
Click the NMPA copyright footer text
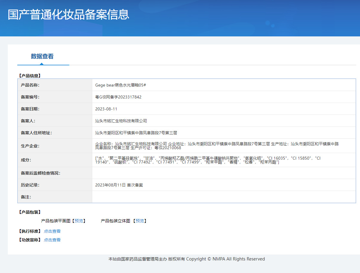point(187,259)
